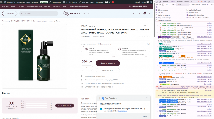
Task: Toggle Eager evaluation checkbox
Action: (x=187, y=13)
